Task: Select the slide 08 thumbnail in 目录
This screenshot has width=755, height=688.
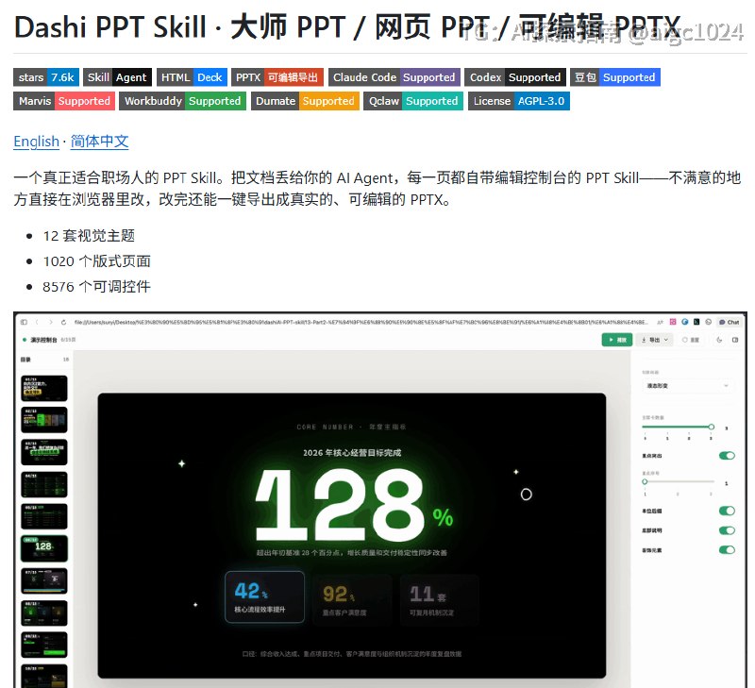Action: pos(43,612)
